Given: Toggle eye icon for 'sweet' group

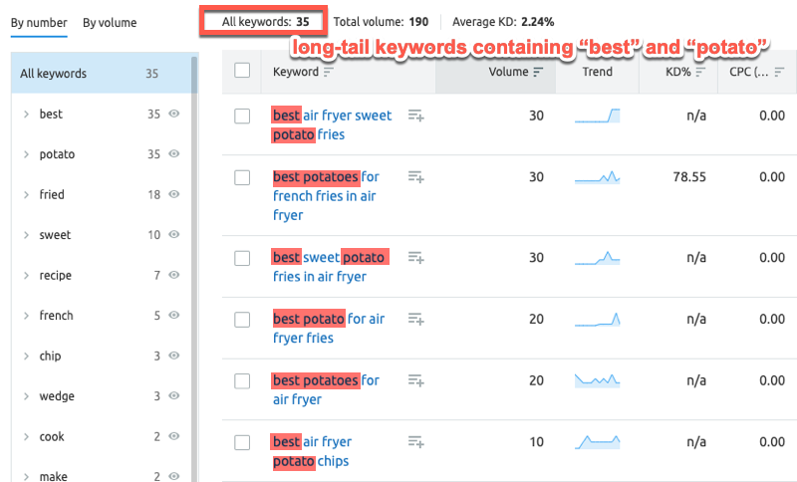Looking at the screenshot, I should (174, 235).
